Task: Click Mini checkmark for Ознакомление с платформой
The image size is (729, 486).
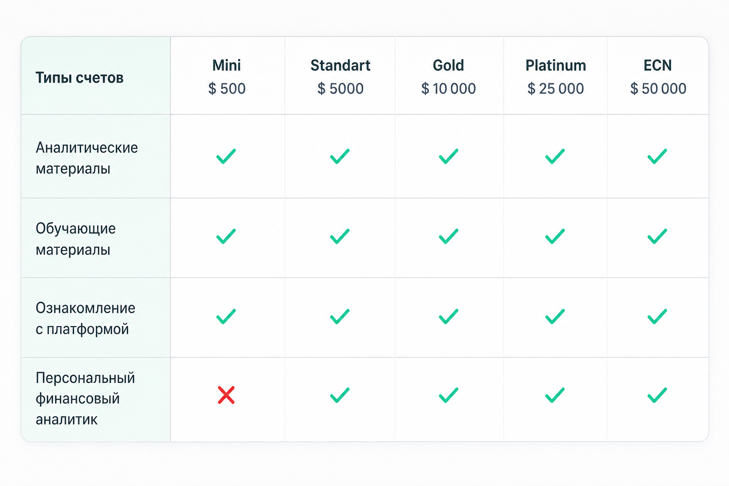Action: (x=226, y=316)
